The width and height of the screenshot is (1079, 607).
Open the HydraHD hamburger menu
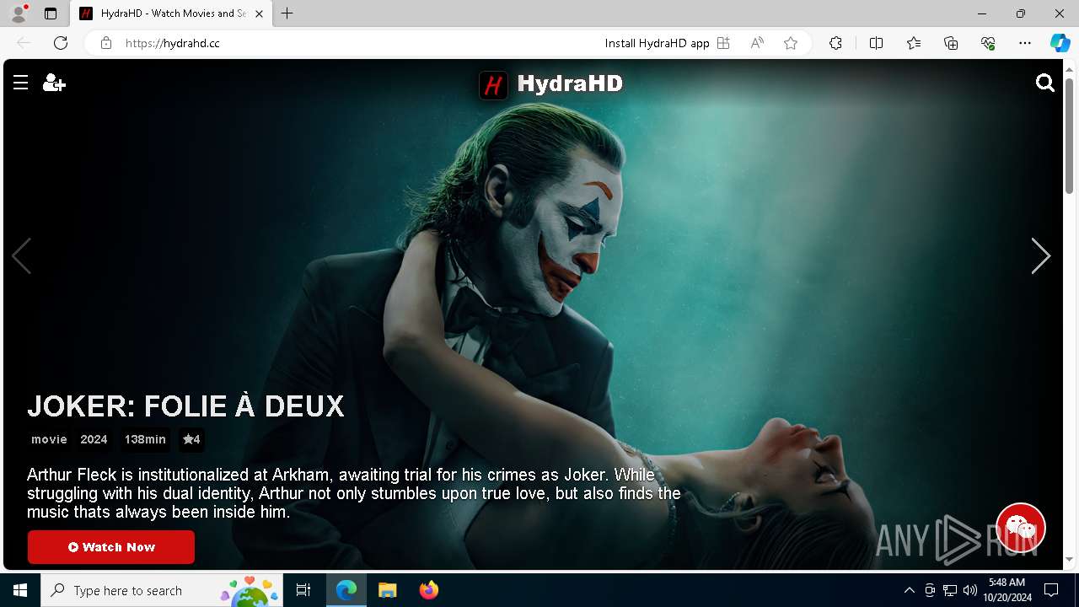click(21, 82)
